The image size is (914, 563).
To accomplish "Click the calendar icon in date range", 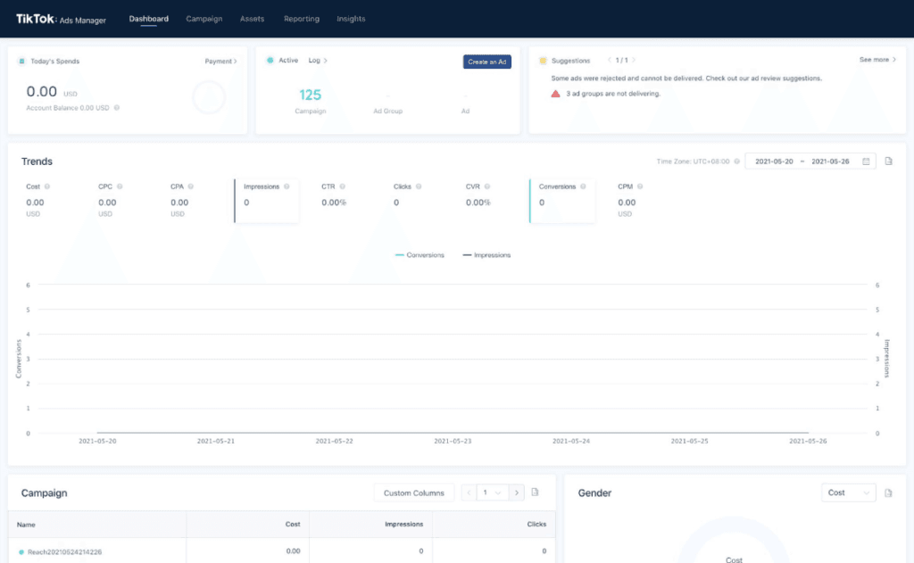I will pos(866,161).
